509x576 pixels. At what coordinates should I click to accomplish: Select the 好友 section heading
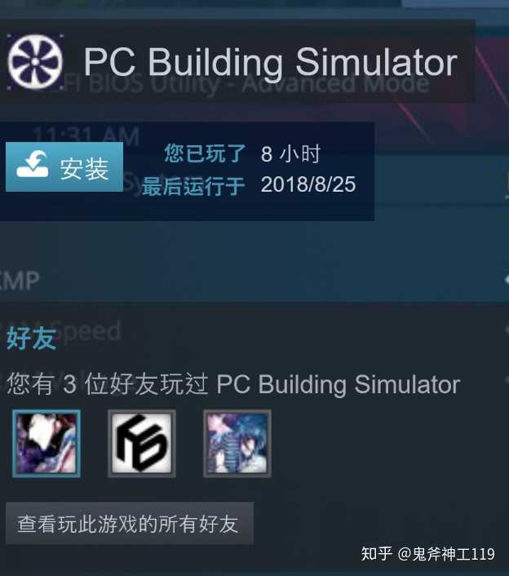(32, 338)
